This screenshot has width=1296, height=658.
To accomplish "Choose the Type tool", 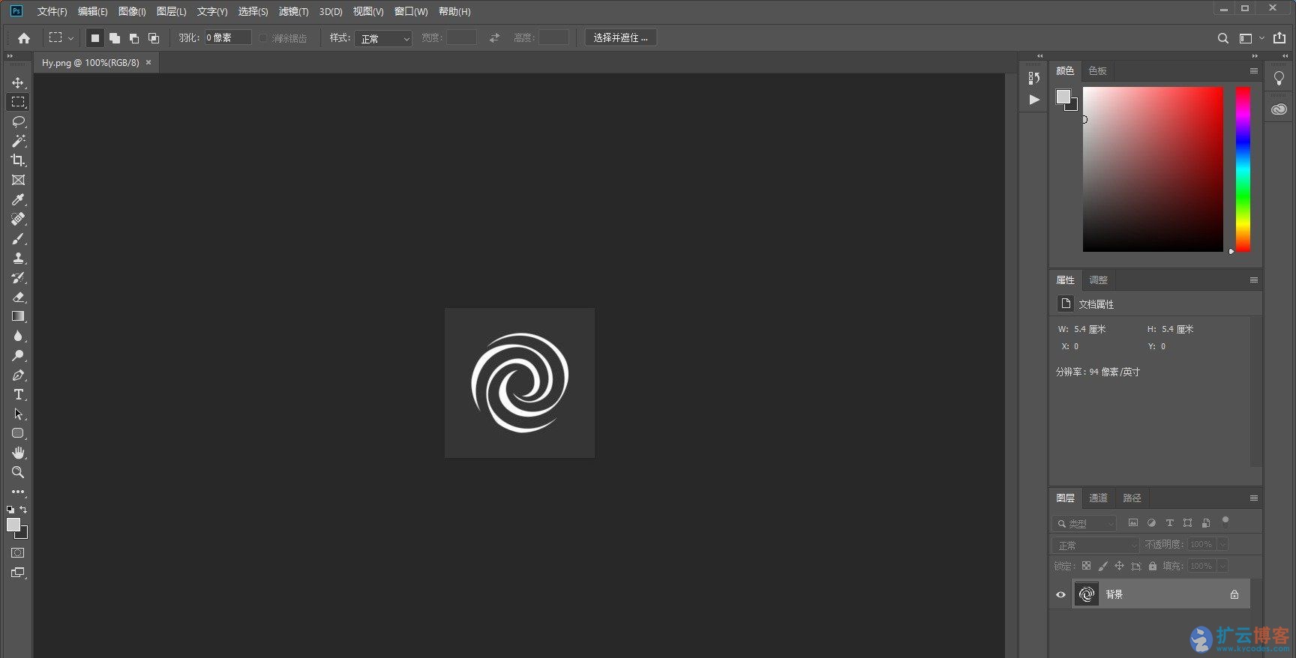I will [18, 394].
